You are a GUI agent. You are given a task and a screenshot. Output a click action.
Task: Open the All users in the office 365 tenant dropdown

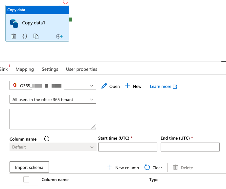[53, 99]
